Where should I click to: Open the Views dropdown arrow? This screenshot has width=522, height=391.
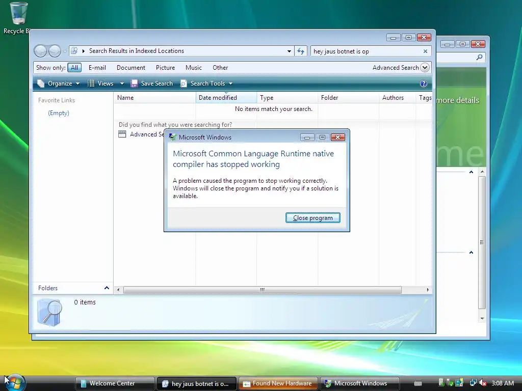point(122,83)
